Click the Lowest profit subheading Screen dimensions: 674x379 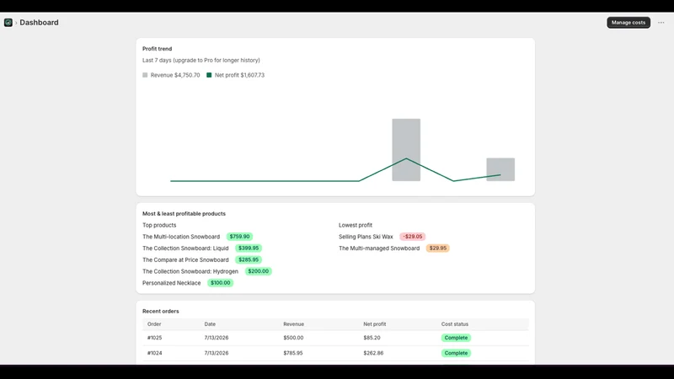[355, 225]
